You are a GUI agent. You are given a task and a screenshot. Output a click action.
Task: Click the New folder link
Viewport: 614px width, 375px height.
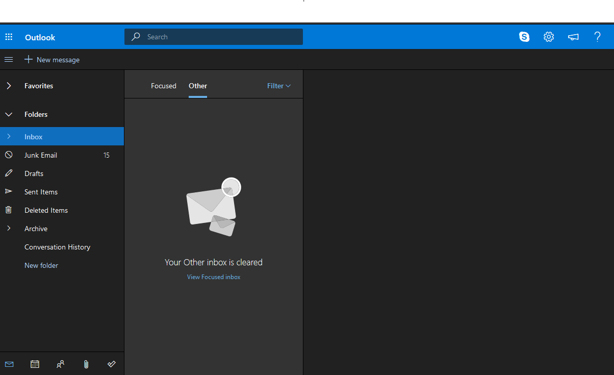[x=41, y=265]
